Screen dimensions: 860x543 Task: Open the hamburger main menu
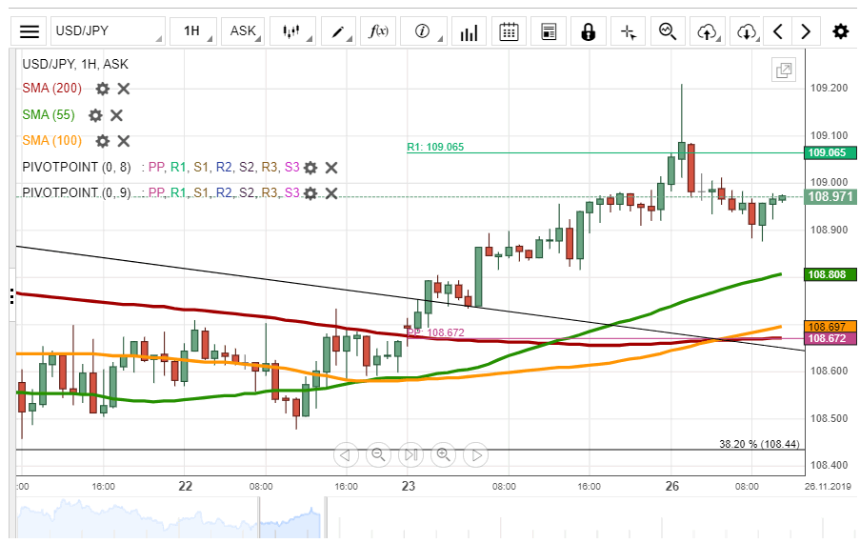point(30,31)
